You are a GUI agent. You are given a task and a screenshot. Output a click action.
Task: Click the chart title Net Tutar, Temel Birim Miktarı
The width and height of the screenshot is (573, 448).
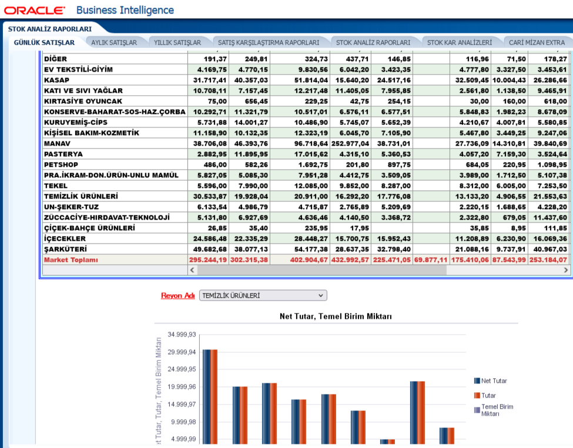(336, 316)
